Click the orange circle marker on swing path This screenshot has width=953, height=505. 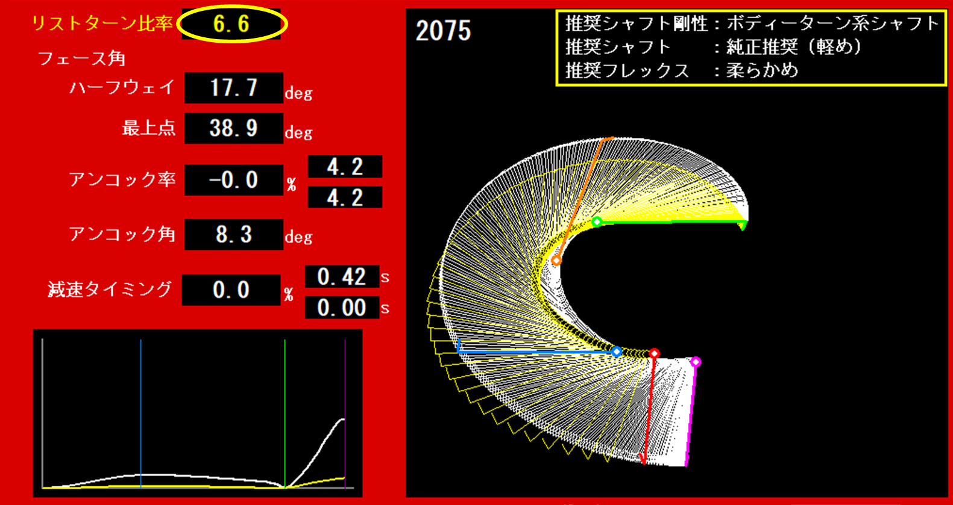(556, 261)
